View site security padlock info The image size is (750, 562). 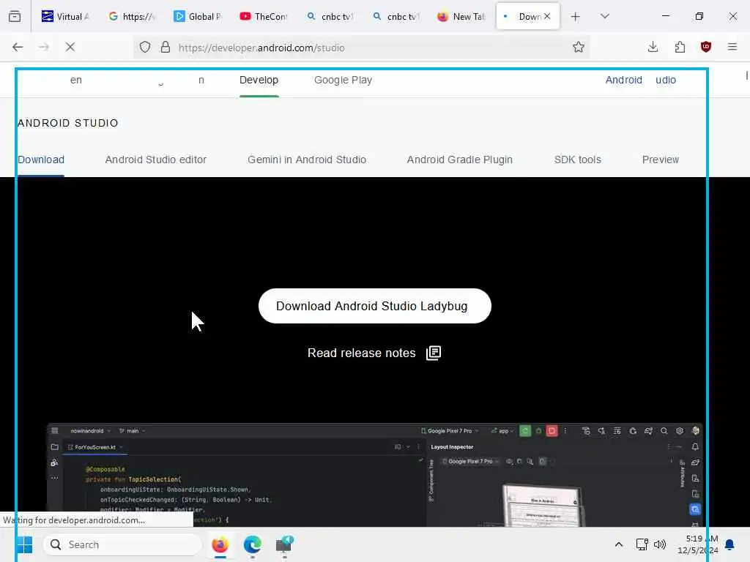[x=166, y=47]
